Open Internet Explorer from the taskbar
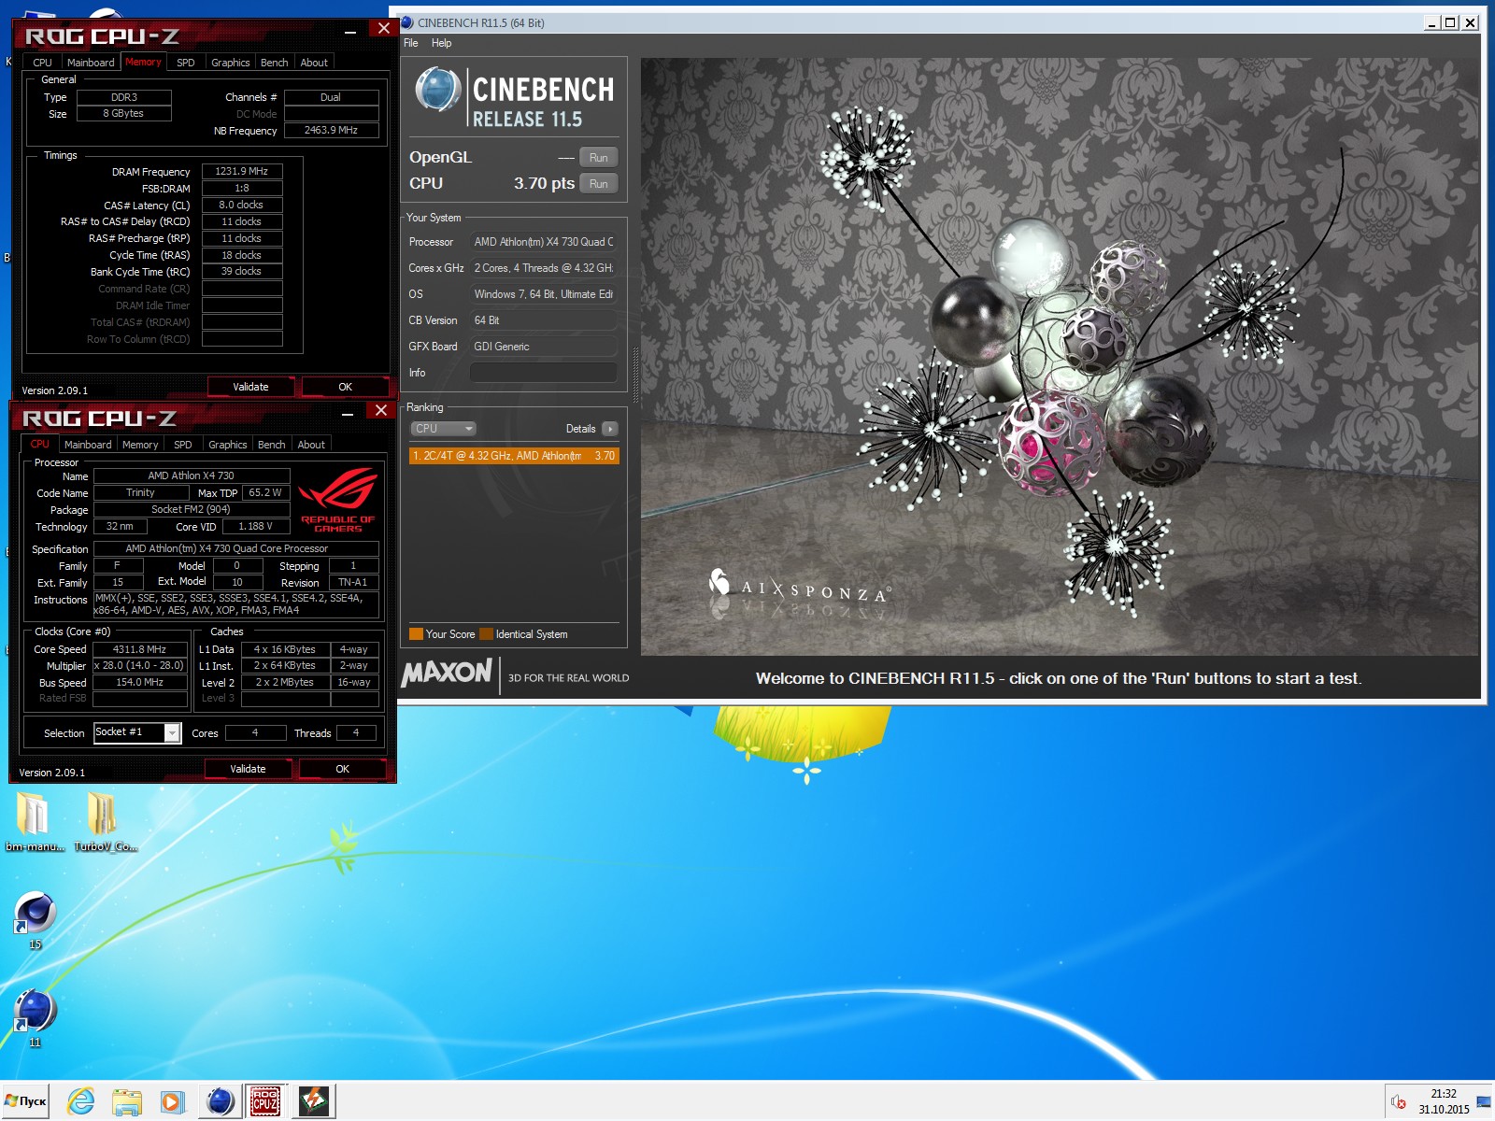Image resolution: width=1495 pixels, height=1121 pixels. [81, 1101]
